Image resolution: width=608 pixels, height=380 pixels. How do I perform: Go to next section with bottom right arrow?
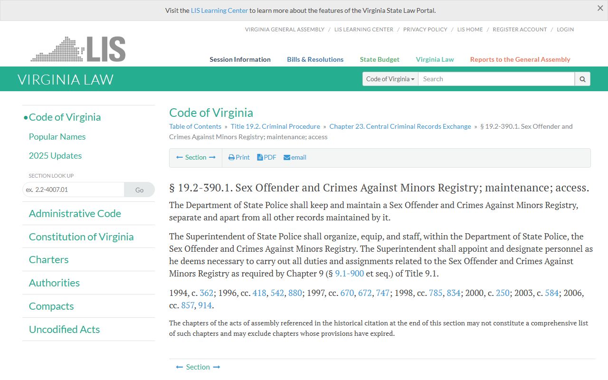217,367
